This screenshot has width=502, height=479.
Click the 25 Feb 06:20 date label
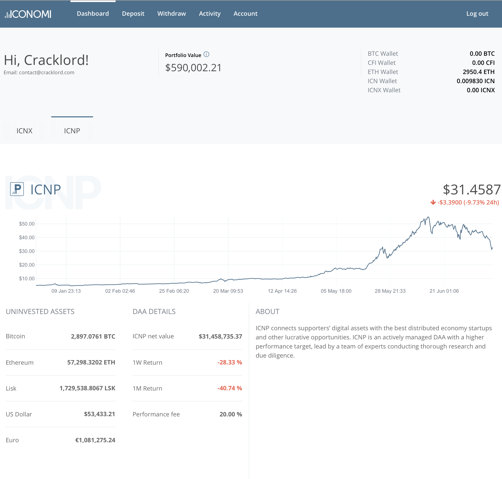[x=174, y=291]
